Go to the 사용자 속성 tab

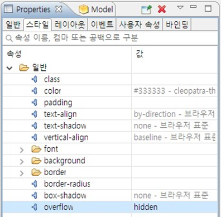[140, 25]
